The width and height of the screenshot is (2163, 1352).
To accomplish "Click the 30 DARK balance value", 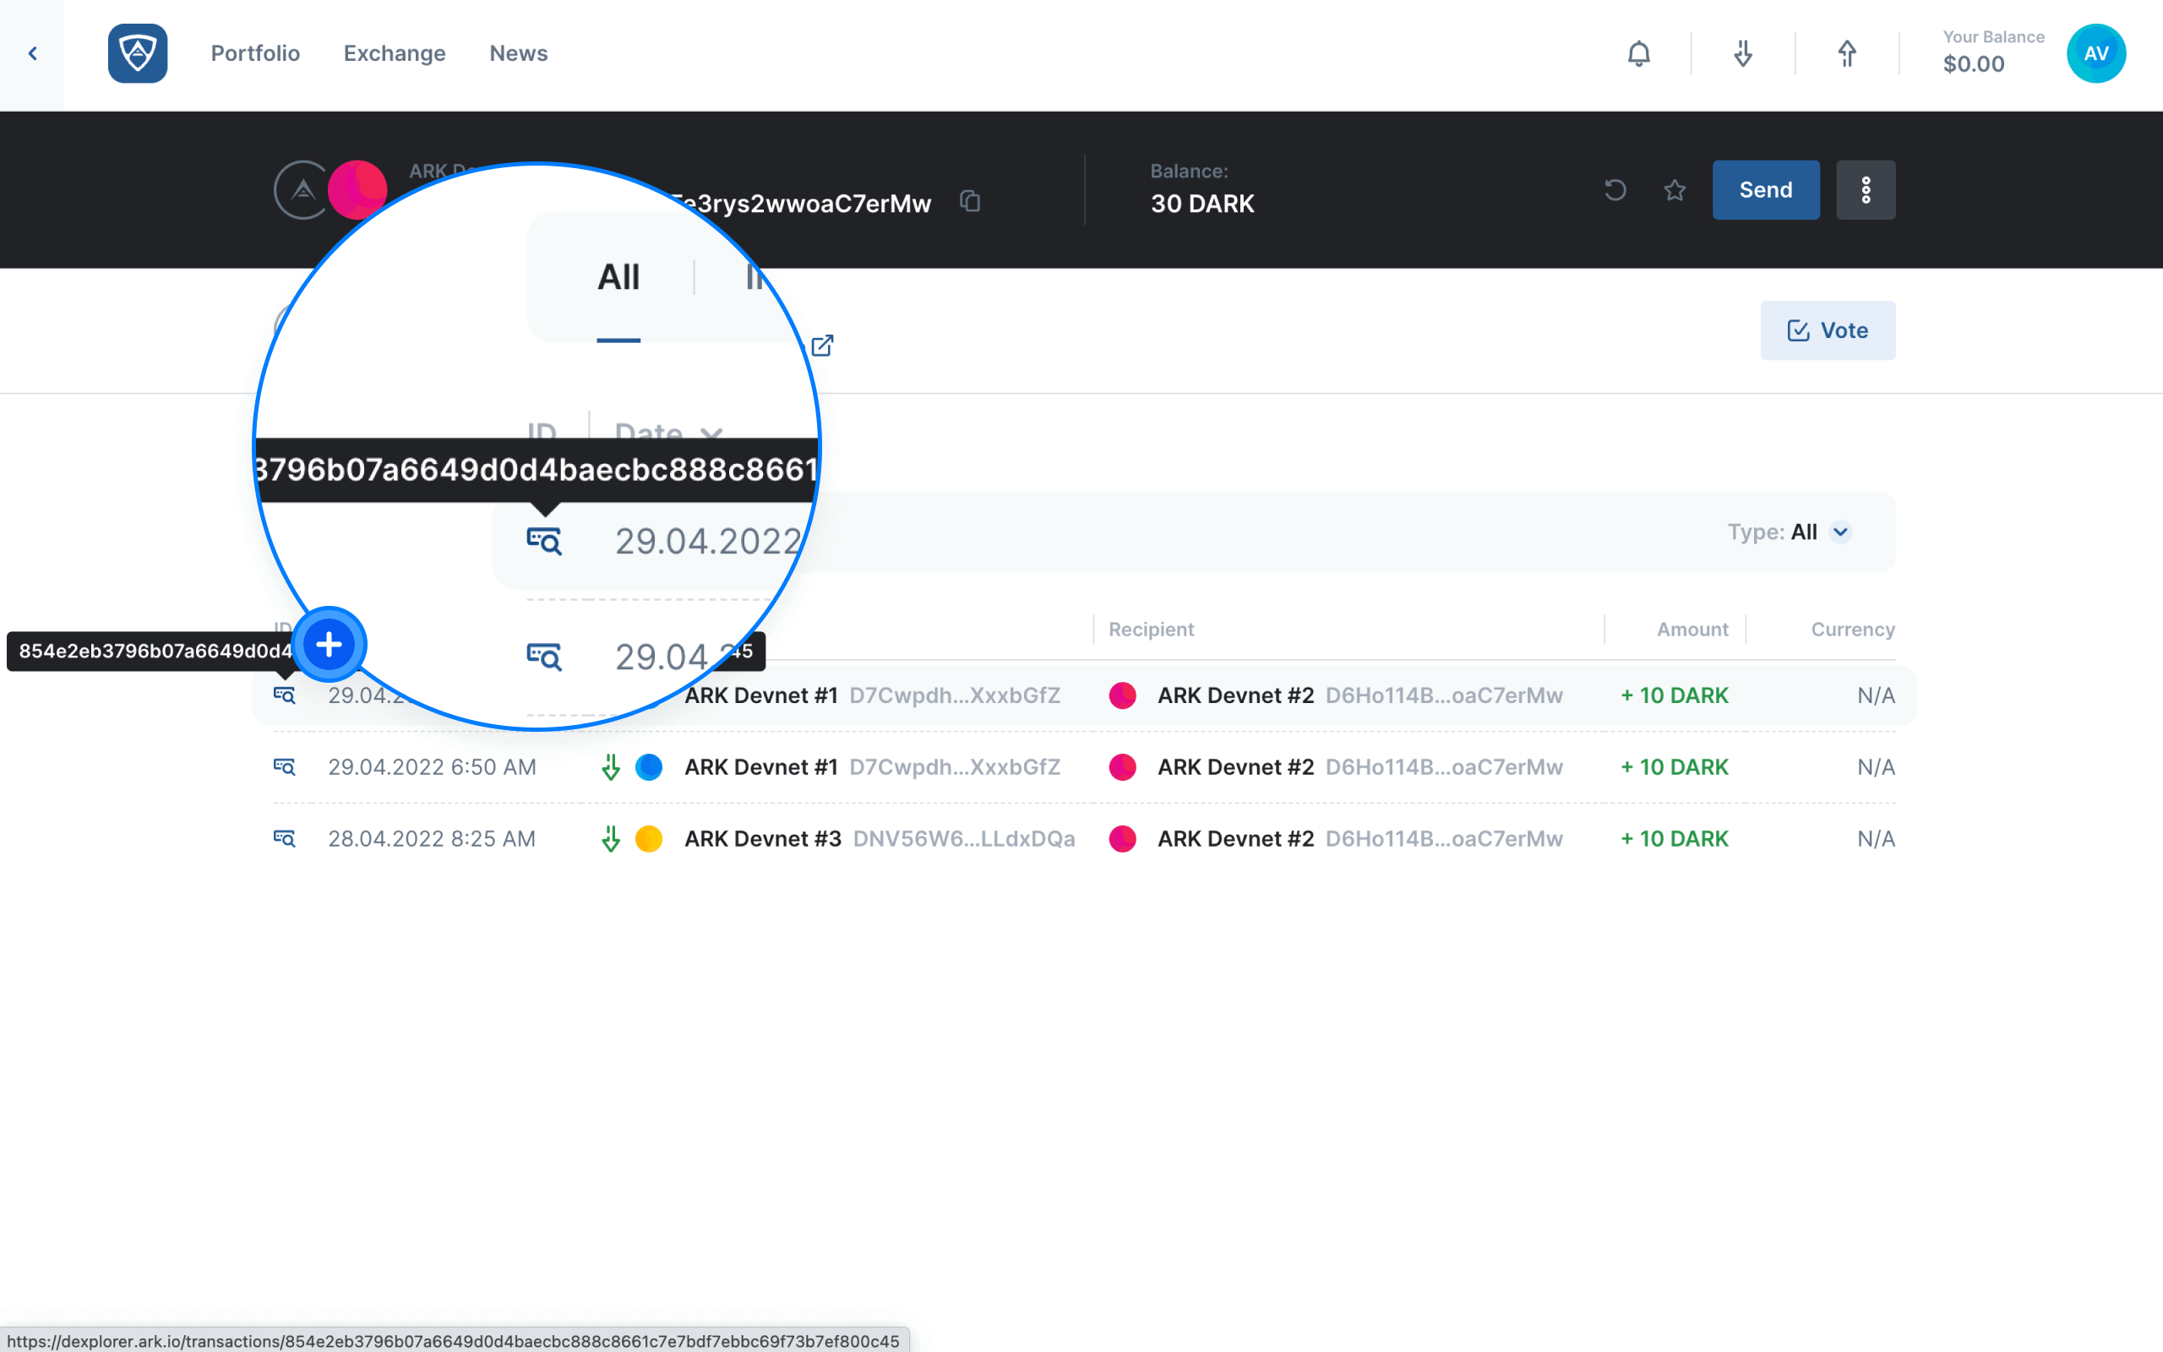I will 1202,204.
